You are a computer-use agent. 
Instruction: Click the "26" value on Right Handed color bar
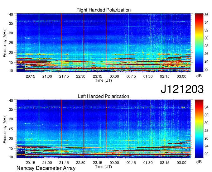(x=206, y=54)
